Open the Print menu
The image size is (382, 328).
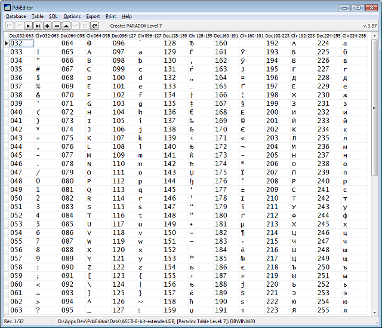110,16
